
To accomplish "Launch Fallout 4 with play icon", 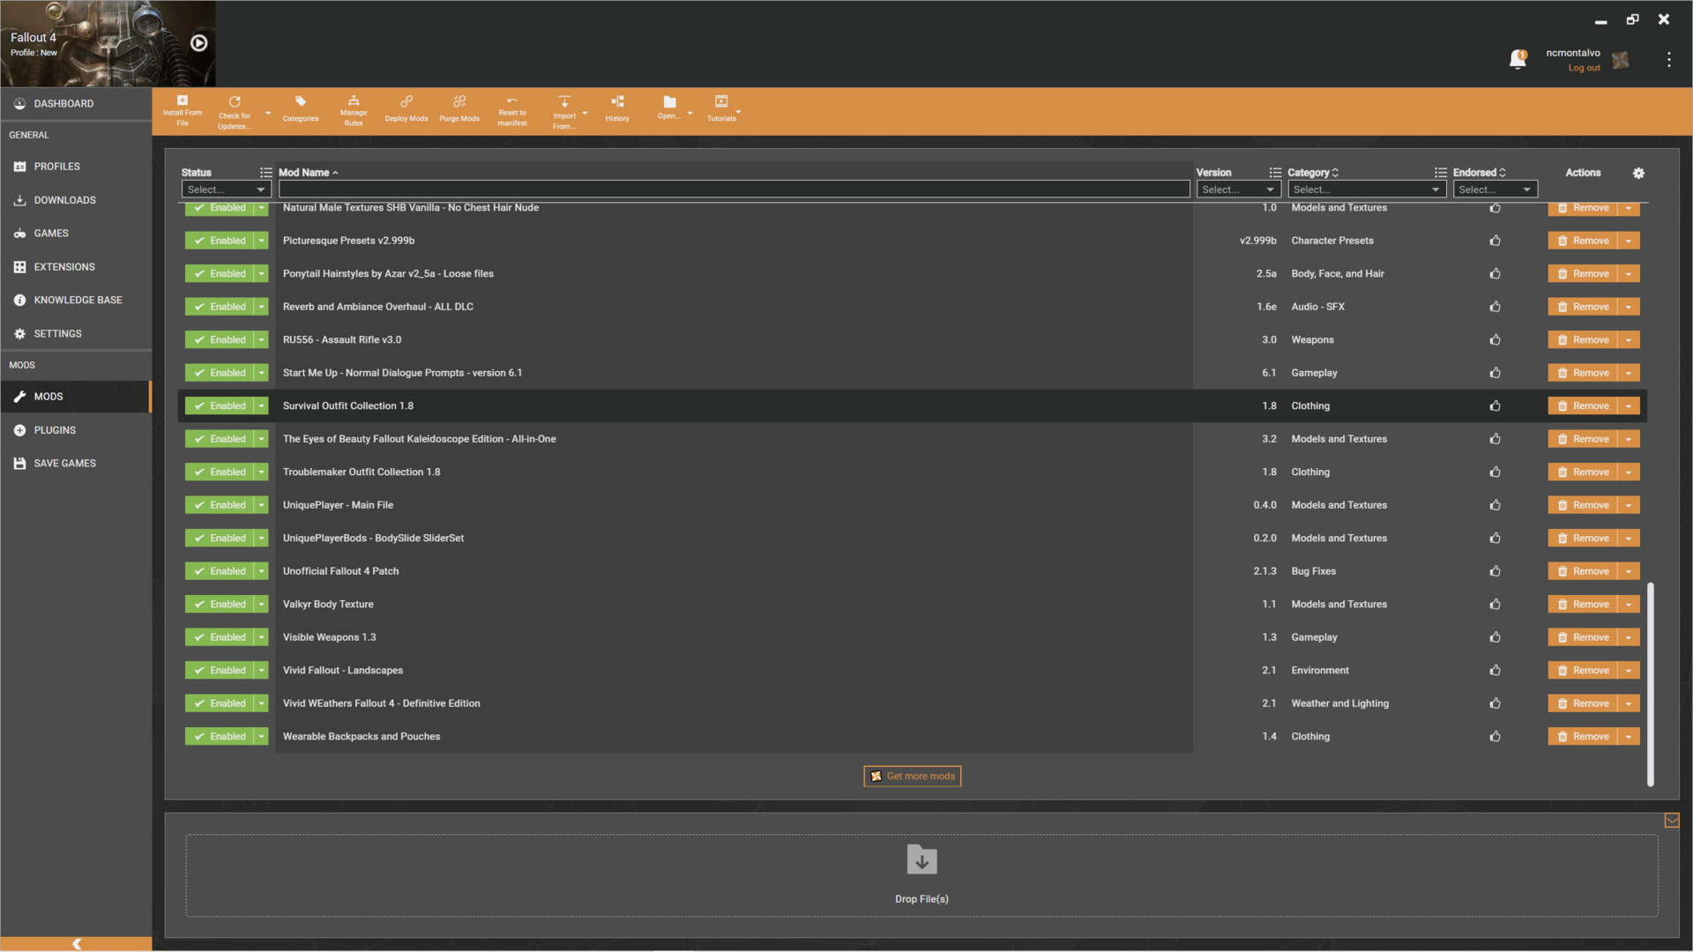I will (x=199, y=43).
